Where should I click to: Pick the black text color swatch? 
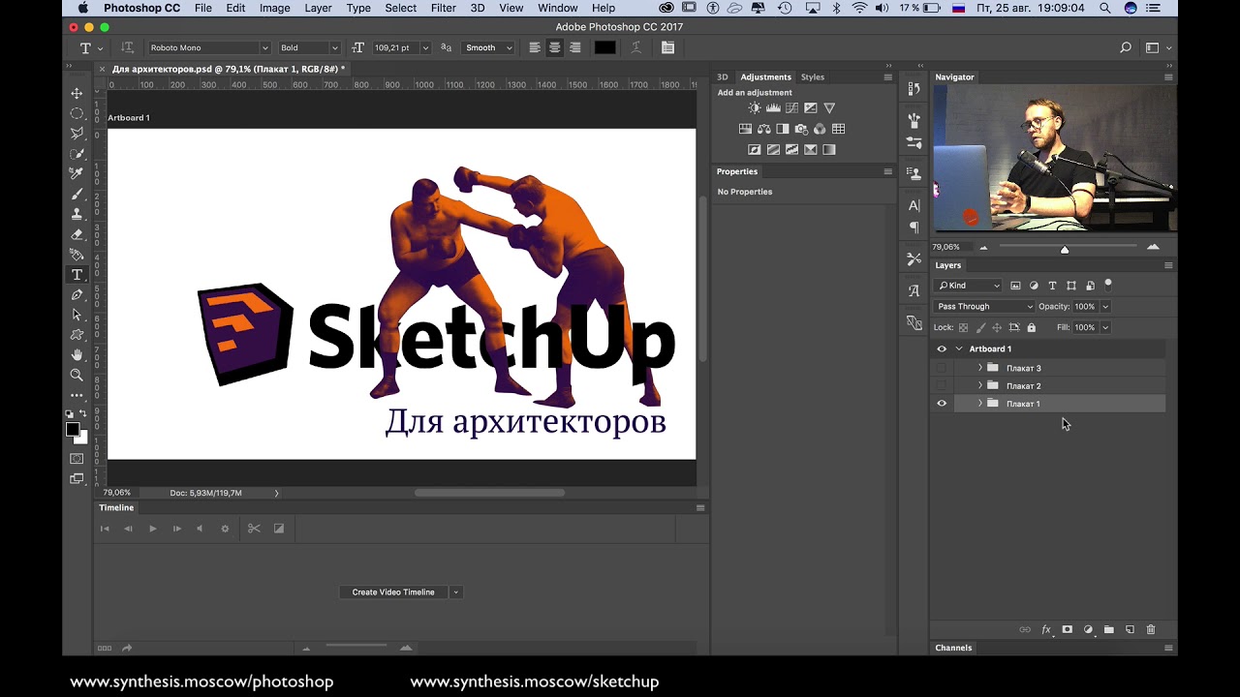click(x=604, y=47)
